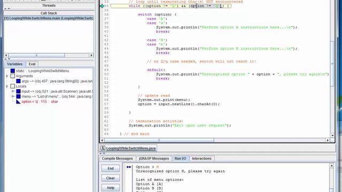Select the option = 'q' : 113 row
This screenshot has height=192, width=342.
(x=40, y=101)
